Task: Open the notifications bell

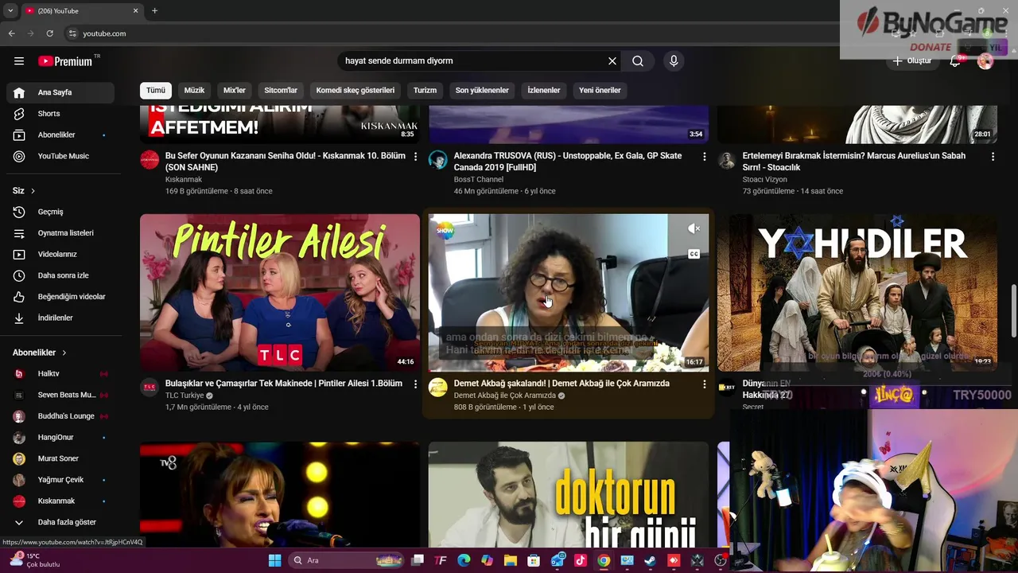Action: [x=955, y=61]
